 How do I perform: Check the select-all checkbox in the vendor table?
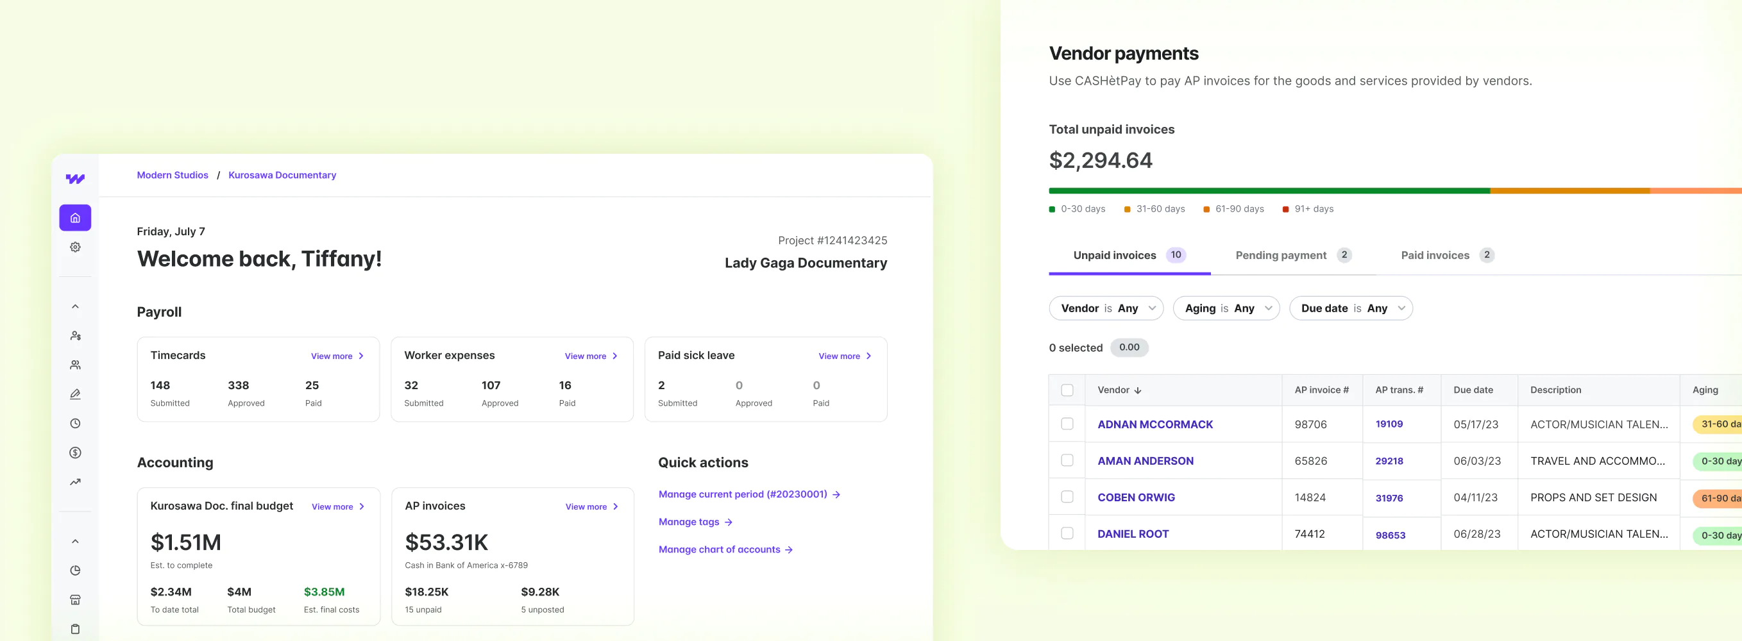[x=1067, y=390]
